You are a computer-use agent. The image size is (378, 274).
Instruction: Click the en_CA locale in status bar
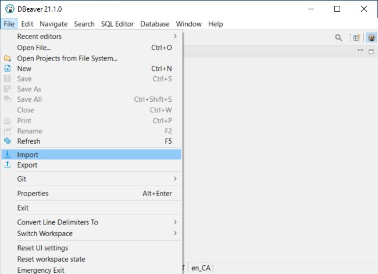pyautogui.click(x=201, y=268)
